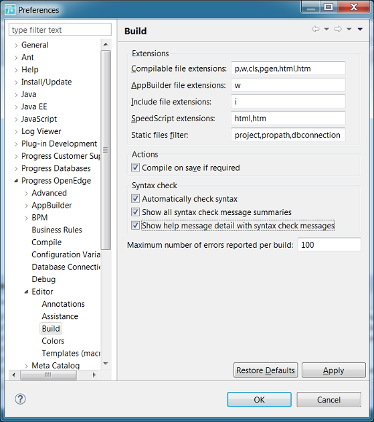Toggle Show help message detail checkbox
The height and width of the screenshot is (422, 374).
(135, 225)
